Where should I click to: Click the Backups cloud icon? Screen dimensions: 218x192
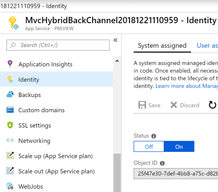tap(10, 95)
